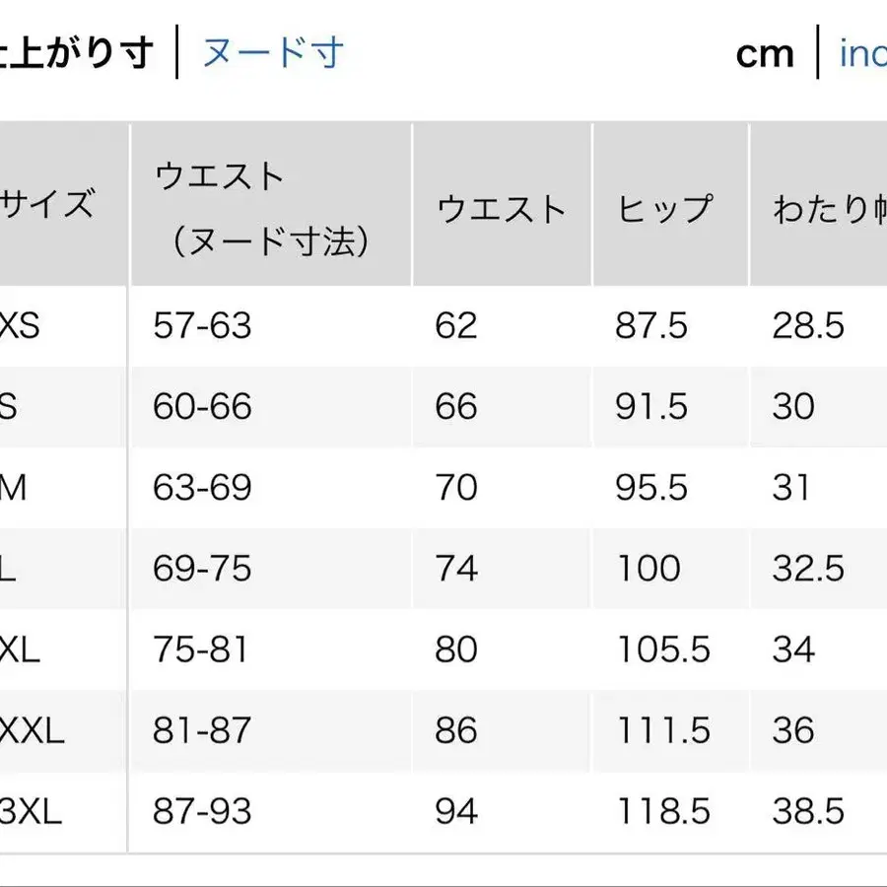Open the inch unit link
887x887 pixels.
click(862, 54)
